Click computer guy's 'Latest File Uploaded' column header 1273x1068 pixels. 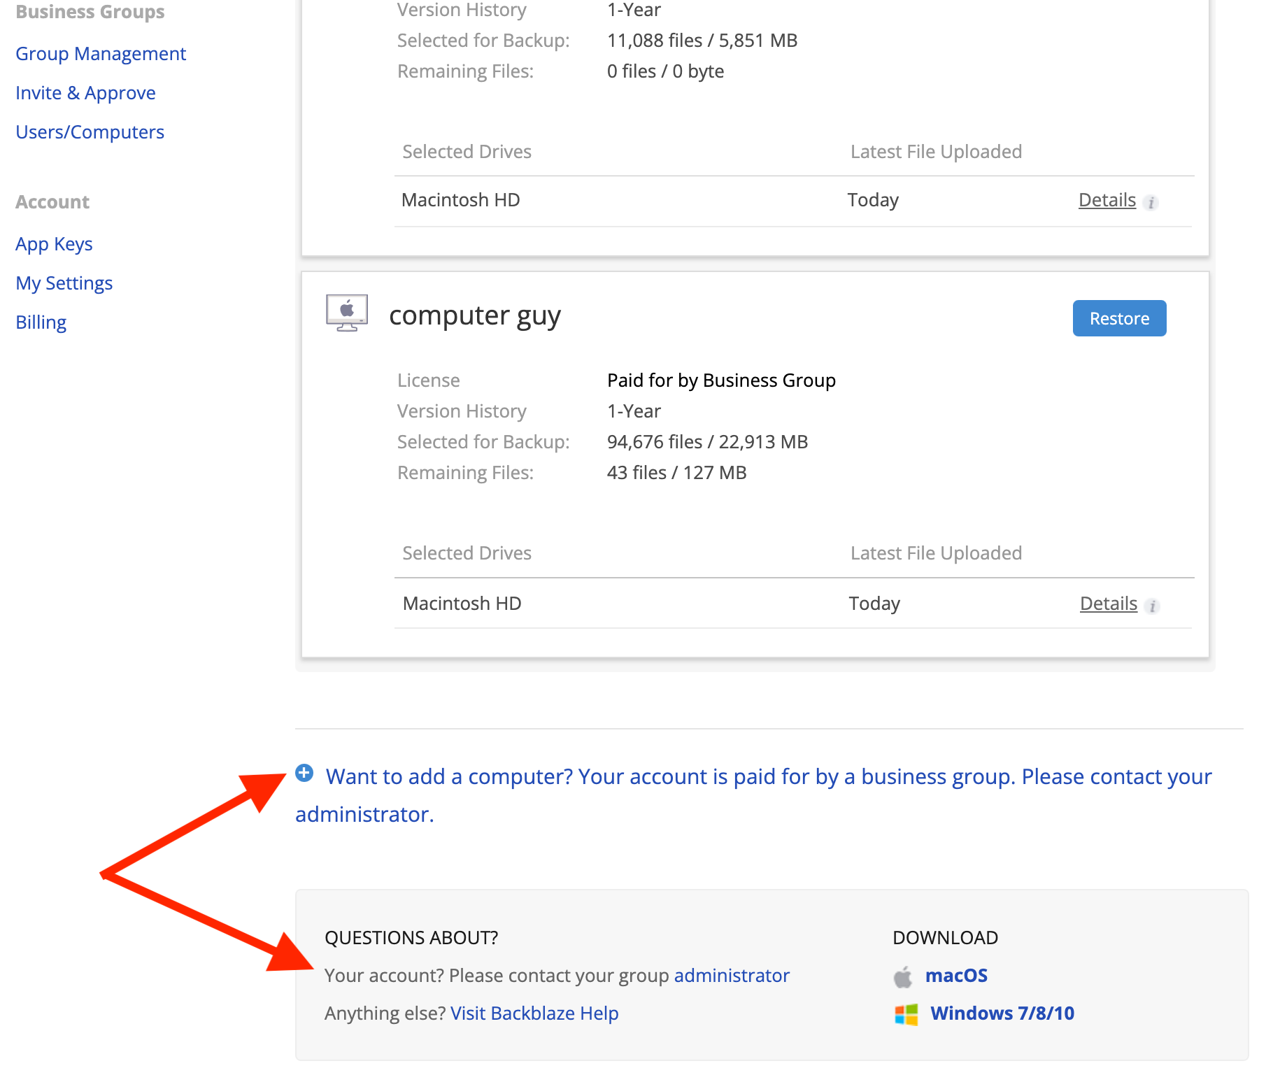coord(936,553)
